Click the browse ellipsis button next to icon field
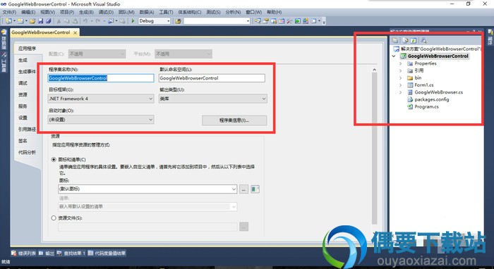Screen dimensions: 494x269 tap(243, 189)
